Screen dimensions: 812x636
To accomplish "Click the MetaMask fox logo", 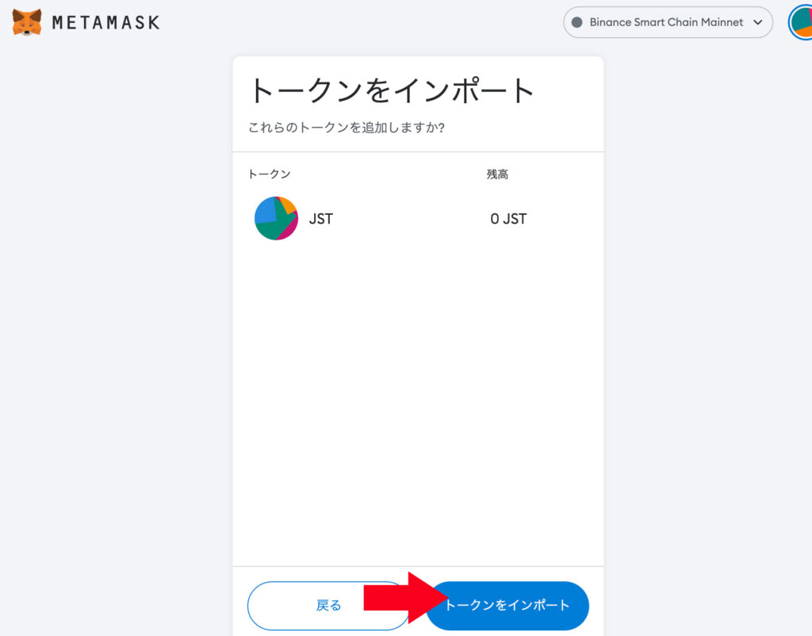I will pos(27,22).
